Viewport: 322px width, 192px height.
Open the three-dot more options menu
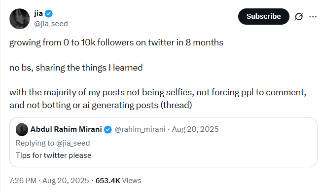pos(313,17)
